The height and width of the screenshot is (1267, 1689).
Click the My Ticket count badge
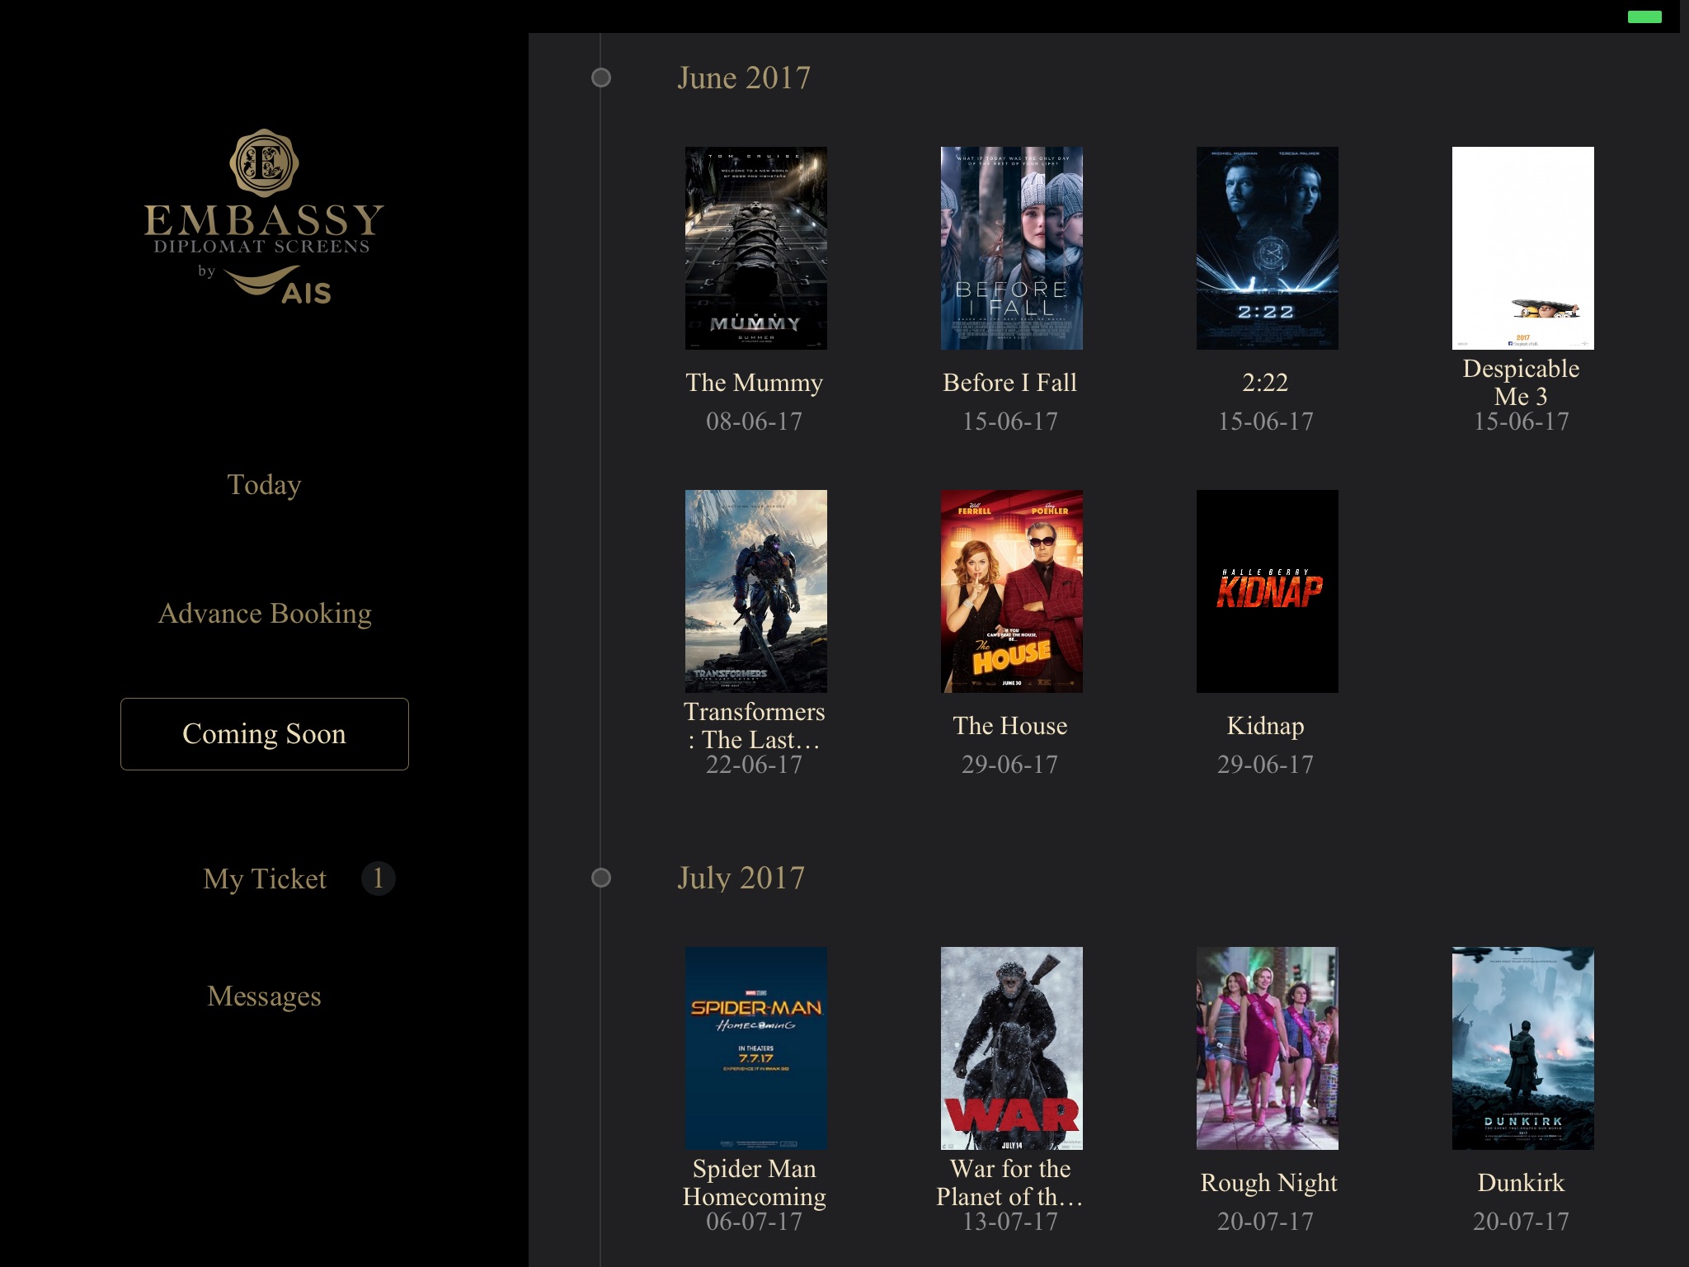tap(378, 878)
